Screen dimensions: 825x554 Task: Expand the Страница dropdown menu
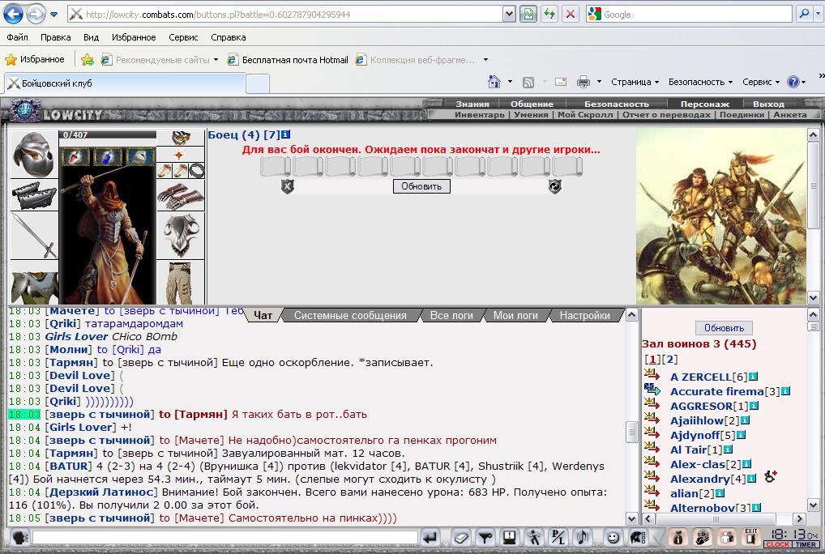click(635, 82)
